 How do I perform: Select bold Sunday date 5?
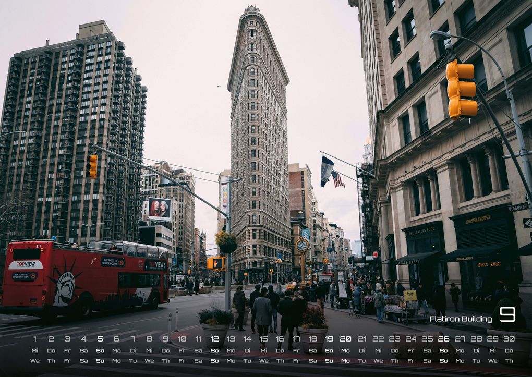100,338
